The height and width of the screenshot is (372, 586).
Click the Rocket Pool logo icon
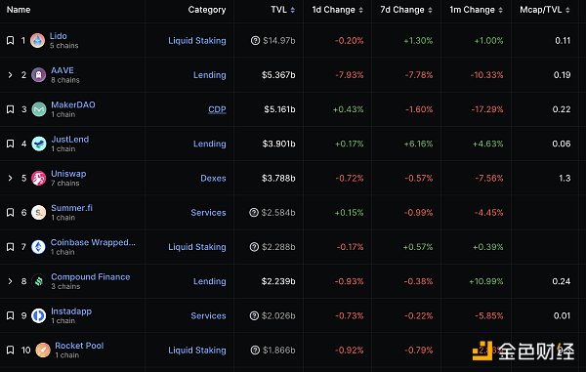43,350
